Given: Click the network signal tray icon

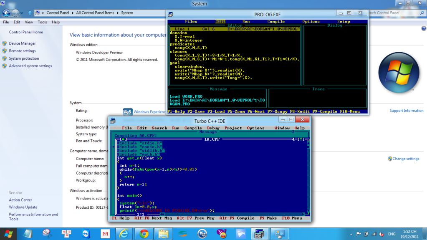Looking at the screenshot, I should [374, 234].
